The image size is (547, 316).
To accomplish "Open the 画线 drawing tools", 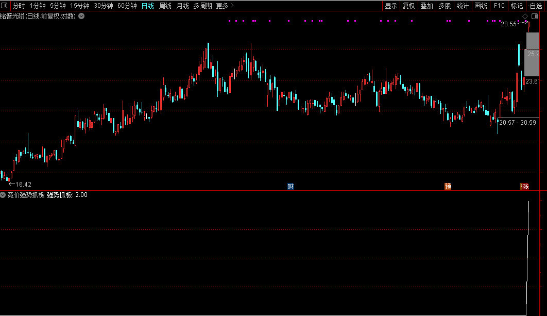I will 480,6.
